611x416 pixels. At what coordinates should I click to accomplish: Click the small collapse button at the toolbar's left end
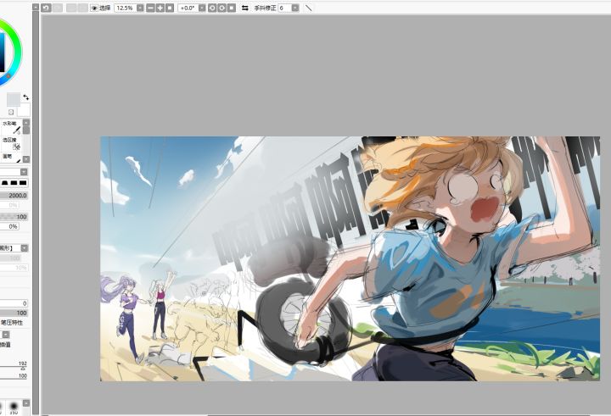(x=36, y=7)
